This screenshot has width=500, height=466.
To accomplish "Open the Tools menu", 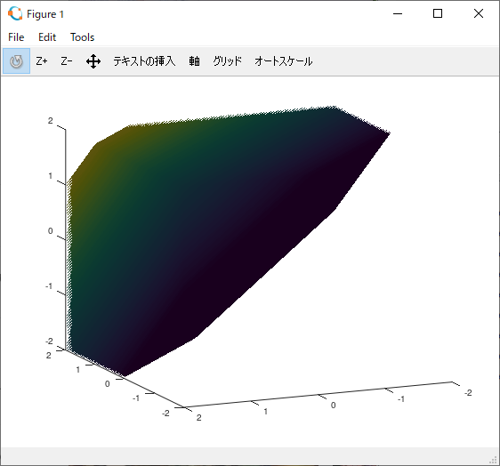I will (82, 37).
